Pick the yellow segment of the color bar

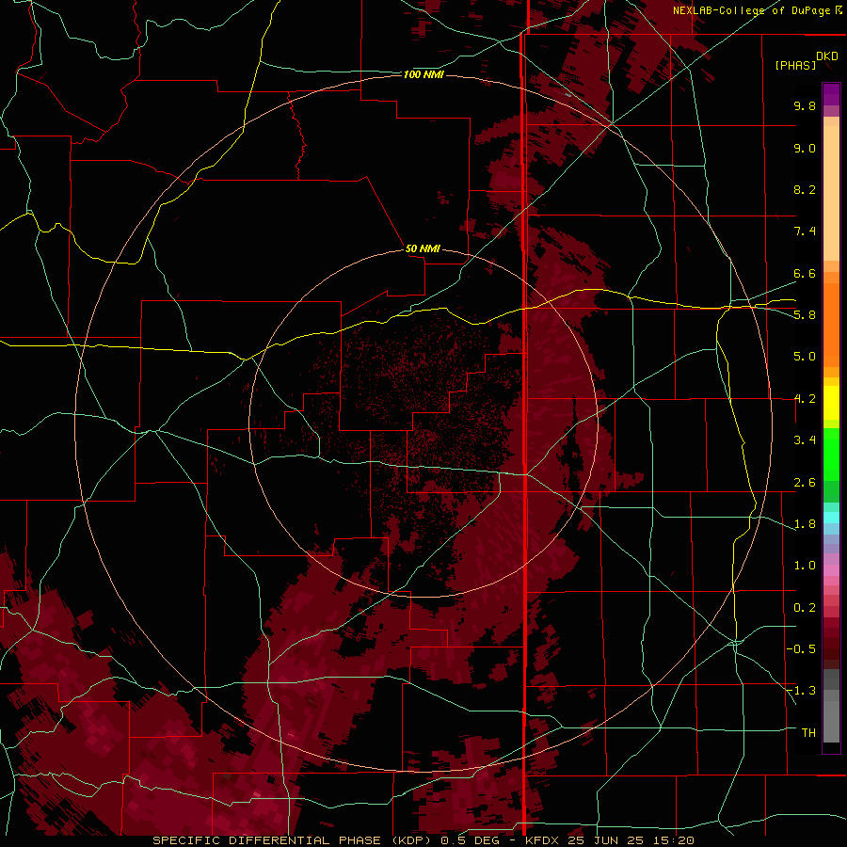click(x=831, y=403)
